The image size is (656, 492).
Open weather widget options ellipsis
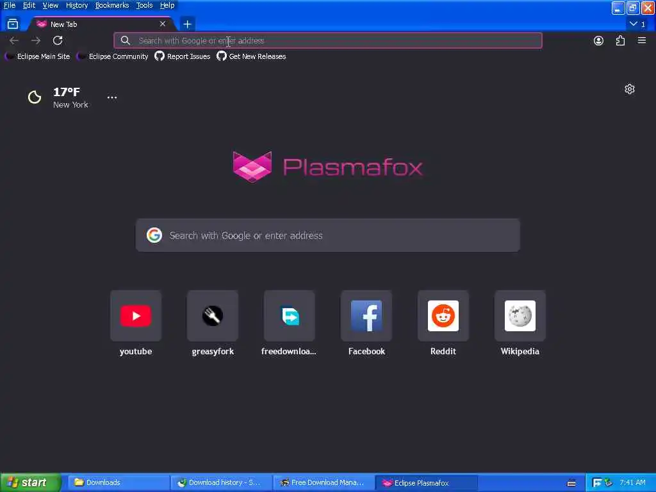click(x=112, y=97)
